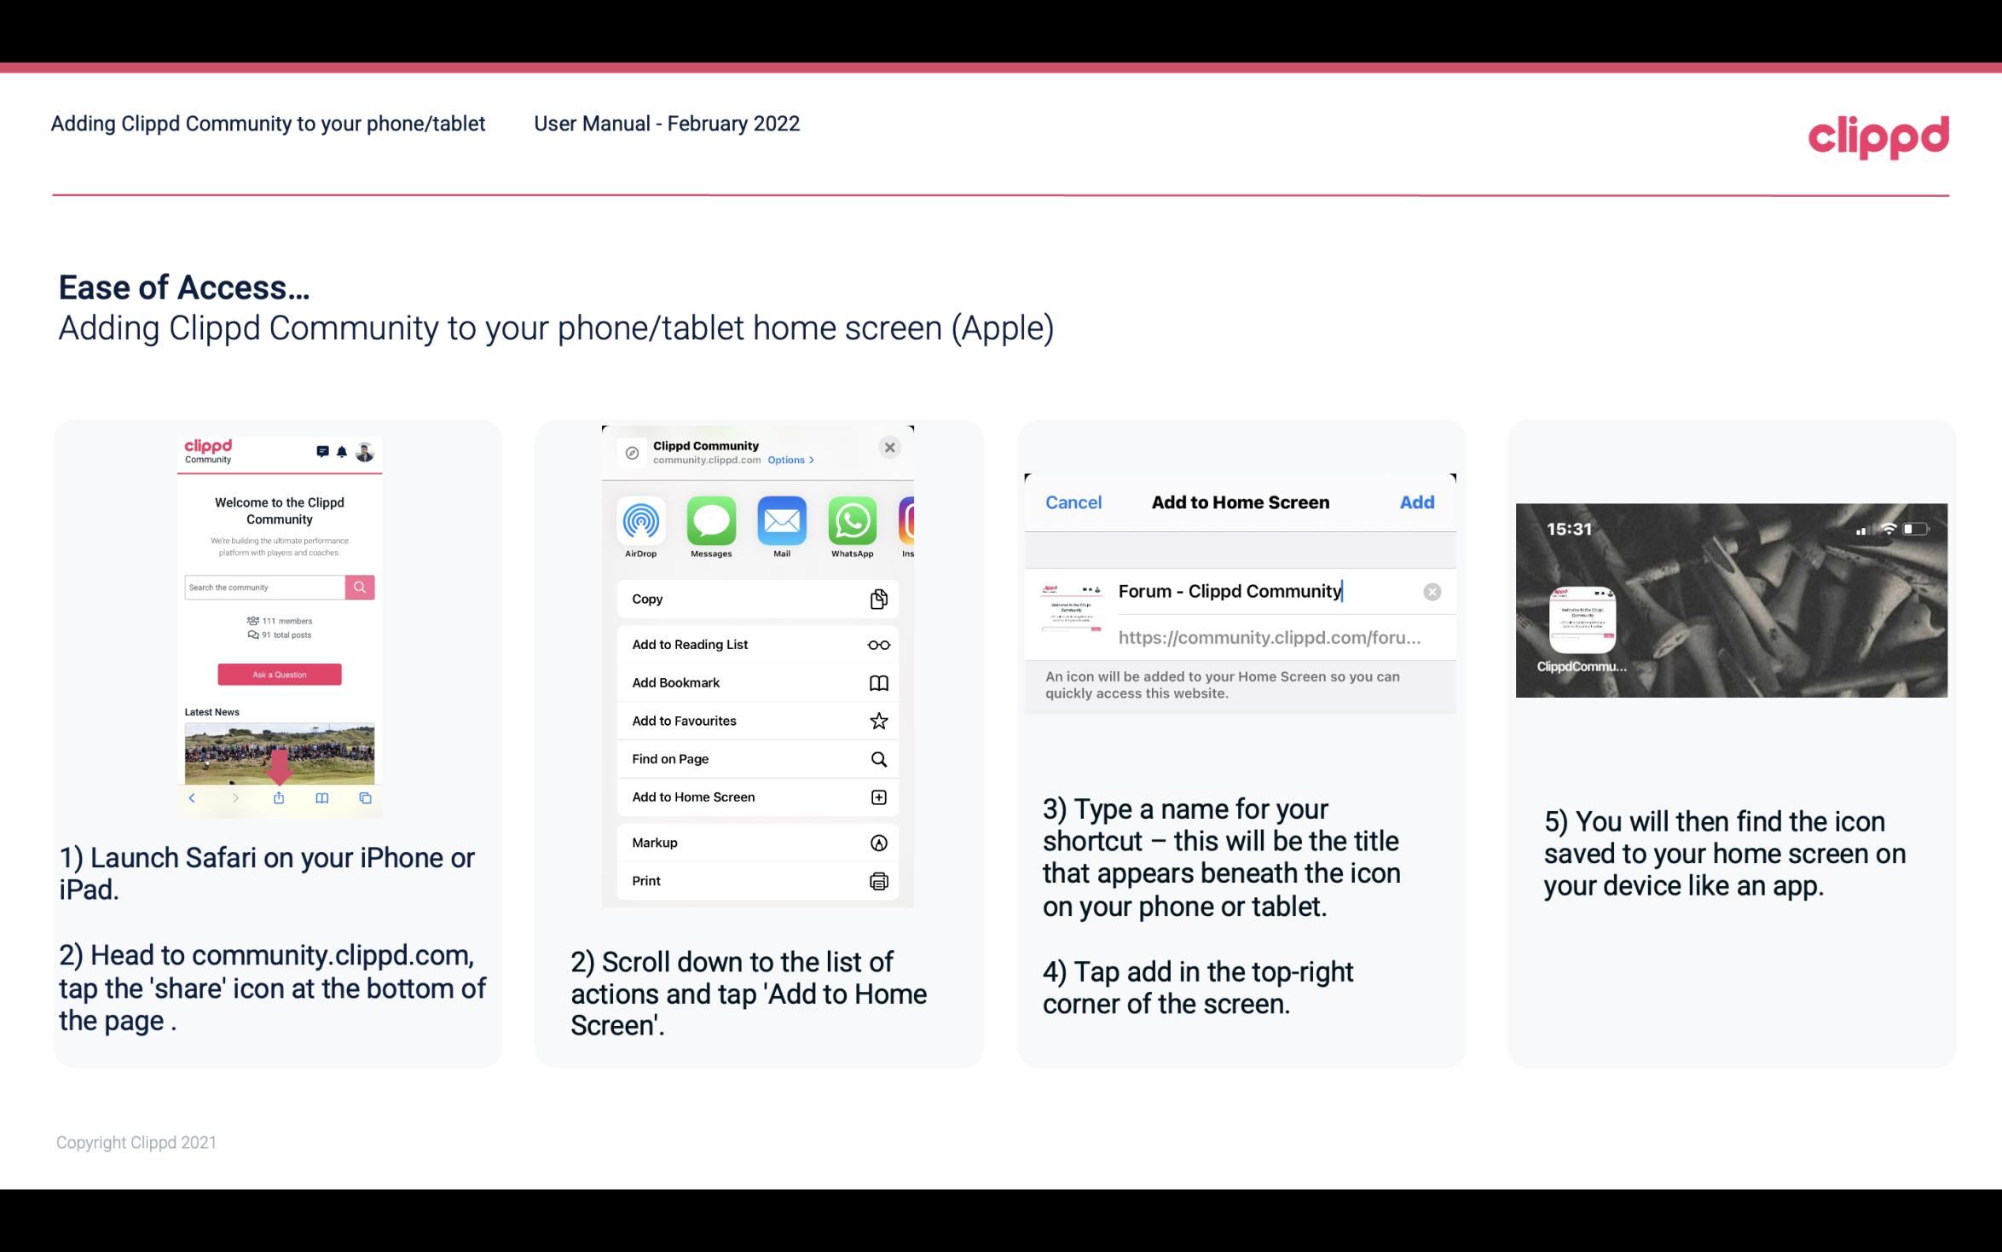Click the Markup action in share menu
The height and width of the screenshot is (1252, 2002).
pos(755,841)
